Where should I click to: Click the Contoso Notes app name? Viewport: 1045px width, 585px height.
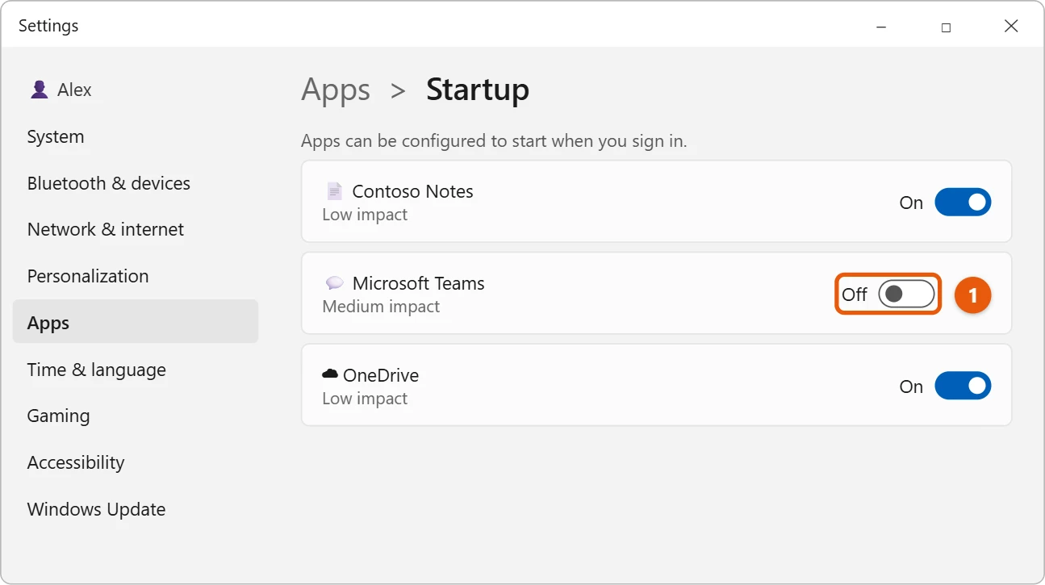tap(412, 191)
